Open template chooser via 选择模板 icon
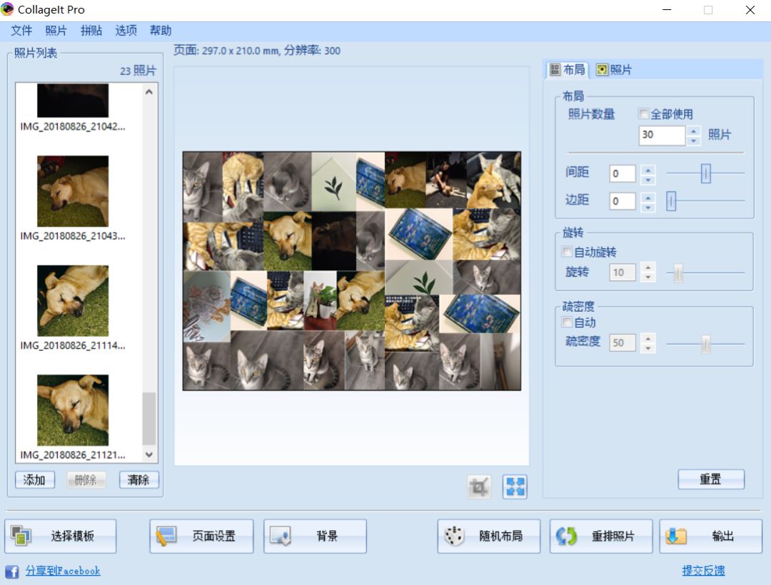This screenshot has height=585, width=771. pos(21,536)
